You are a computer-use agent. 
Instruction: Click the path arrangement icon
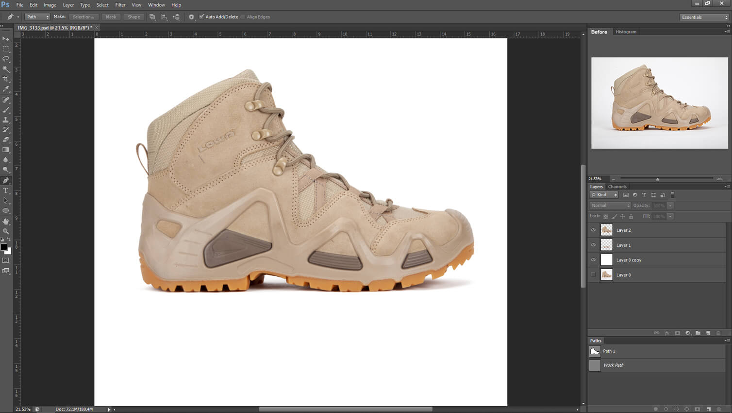click(x=176, y=17)
